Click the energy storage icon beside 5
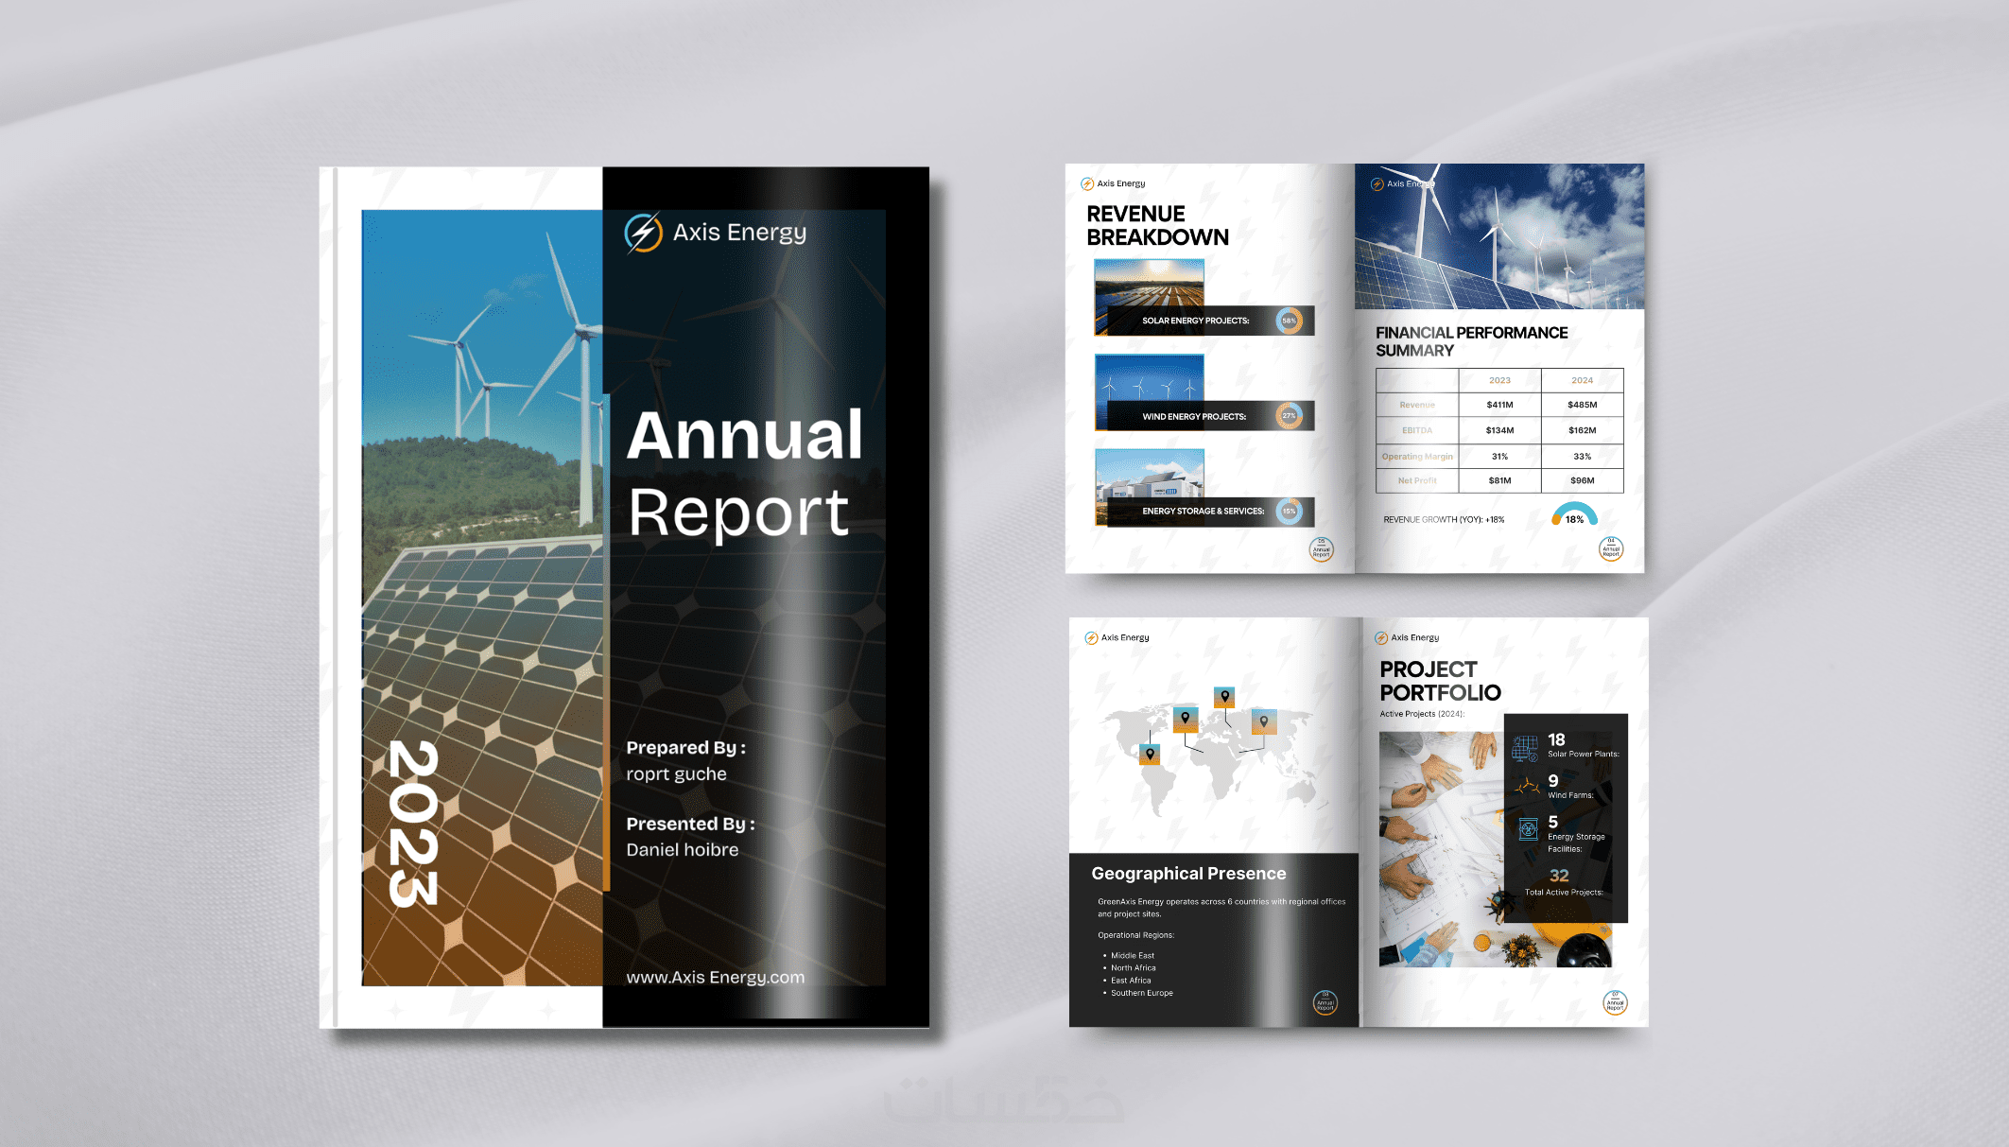This screenshot has width=2009, height=1147. click(x=1528, y=829)
